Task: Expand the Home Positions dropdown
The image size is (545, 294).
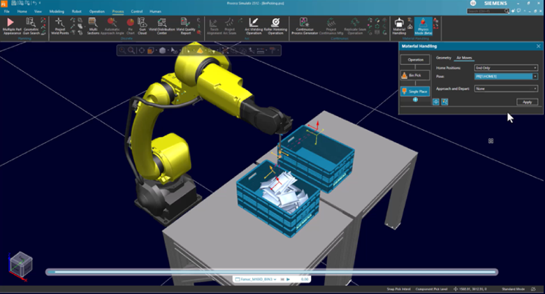Action: pyautogui.click(x=507, y=67)
